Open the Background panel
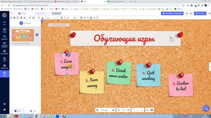Image resolution: width=211 pixels, height=118 pixels. (x=4, y=66)
